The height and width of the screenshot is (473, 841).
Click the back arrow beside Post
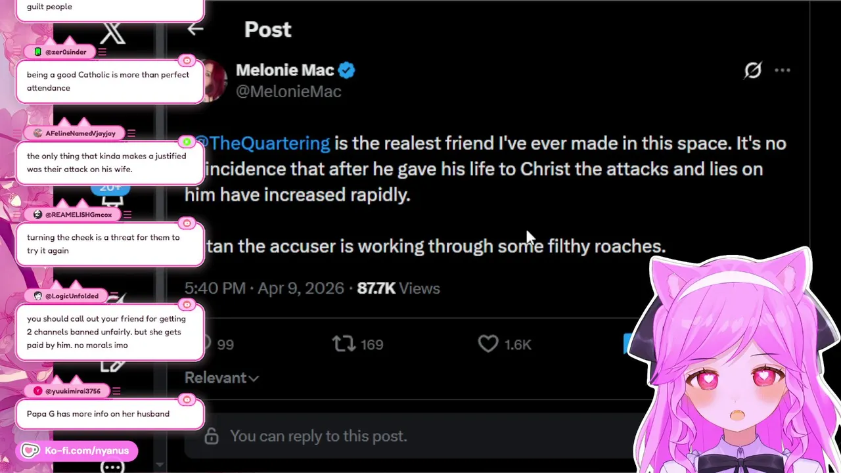pos(195,29)
